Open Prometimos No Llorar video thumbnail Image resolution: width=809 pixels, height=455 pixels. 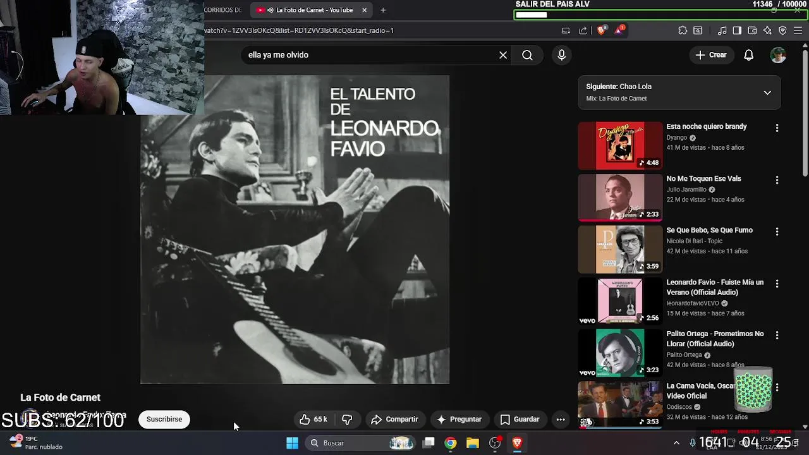620,353
